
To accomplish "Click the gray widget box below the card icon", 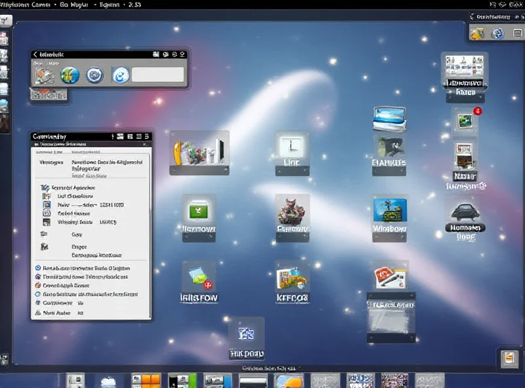I will [x=390, y=320].
